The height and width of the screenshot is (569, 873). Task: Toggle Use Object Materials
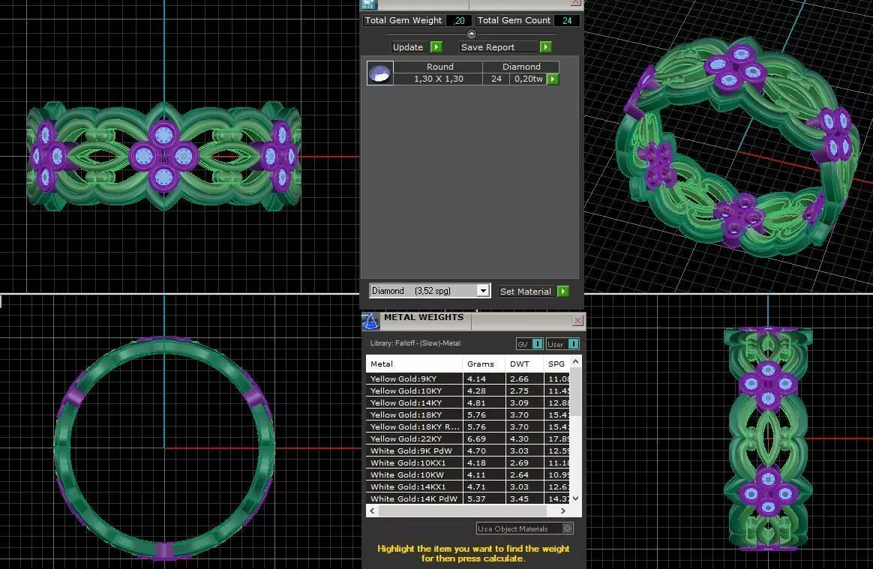[524, 529]
